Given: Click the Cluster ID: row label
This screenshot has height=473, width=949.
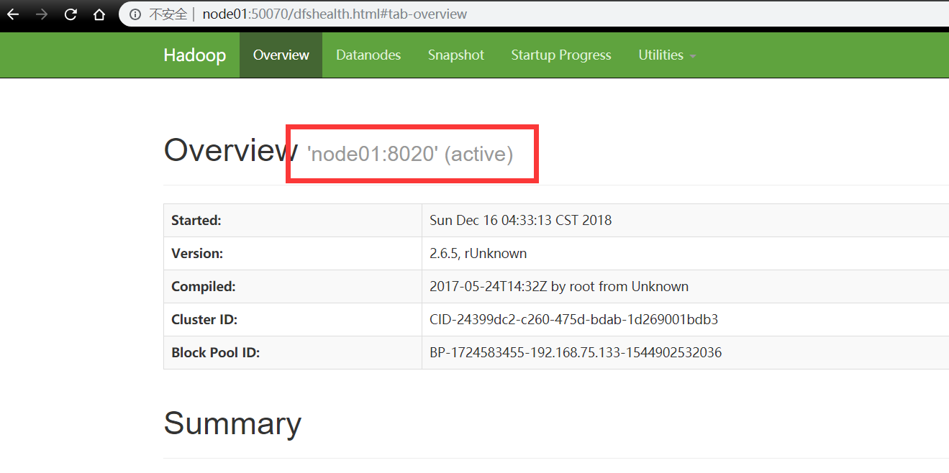Looking at the screenshot, I should 204,320.
